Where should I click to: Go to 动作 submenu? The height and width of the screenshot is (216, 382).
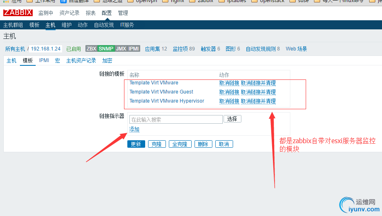coord(83,25)
